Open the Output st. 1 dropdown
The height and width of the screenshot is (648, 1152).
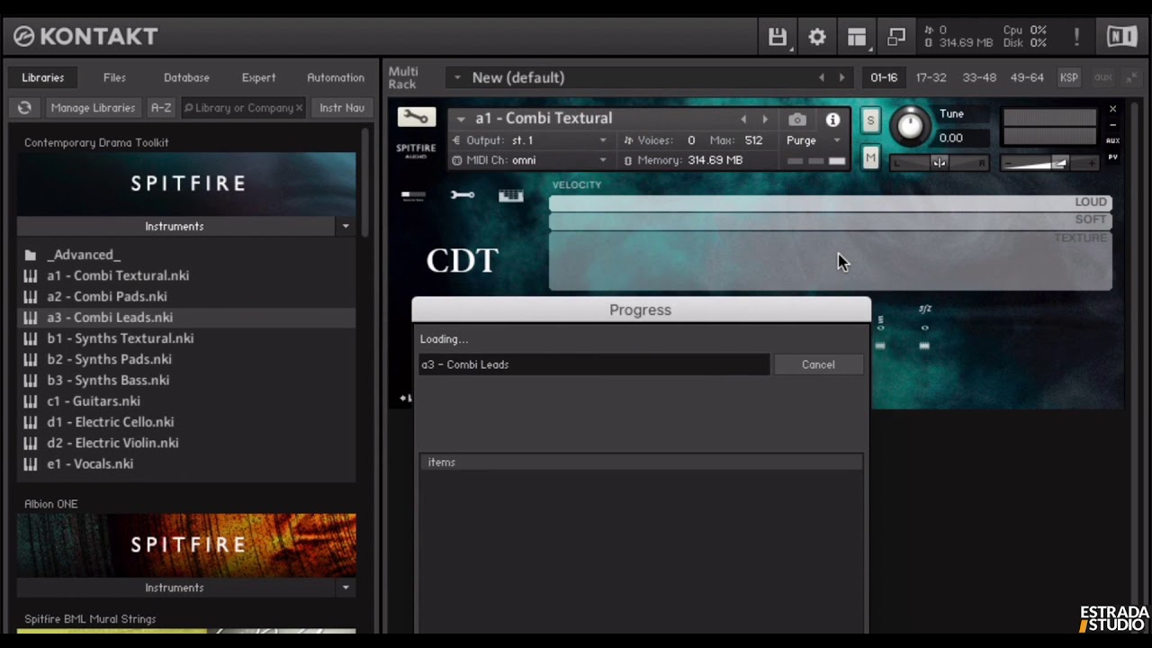[x=531, y=140]
